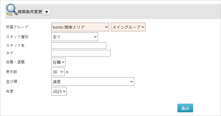Click the 所属グループ label

pos(17,27)
